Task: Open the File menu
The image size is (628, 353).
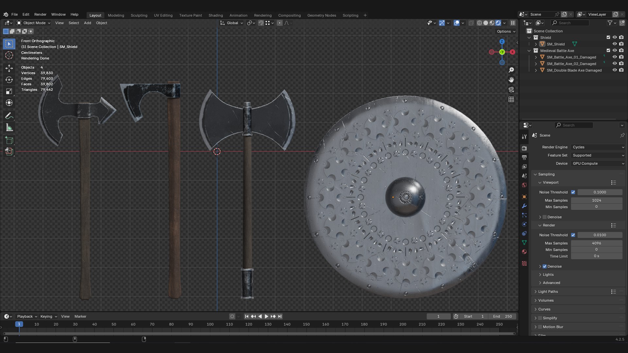Action: pos(14,14)
